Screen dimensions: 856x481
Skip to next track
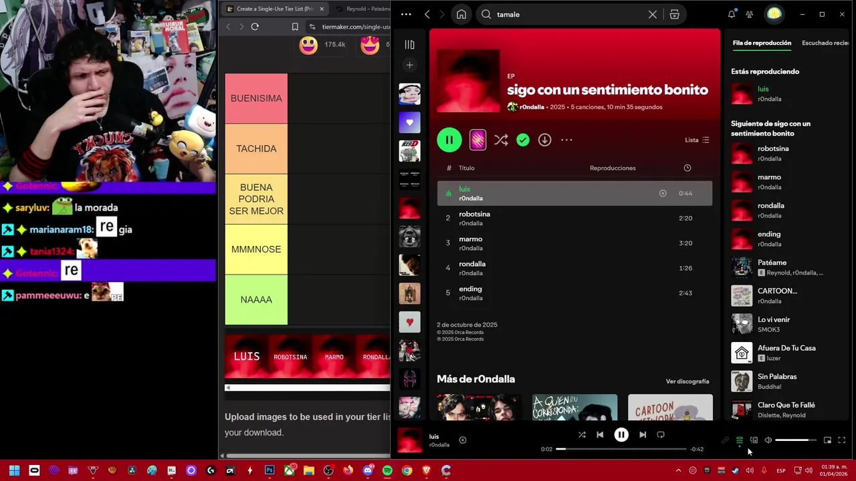pyautogui.click(x=643, y=435)
